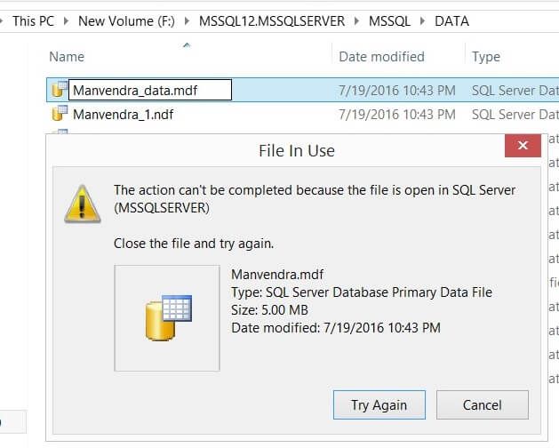
Task: Click the Manvendra_data.mdf rename text field
Action: point(150,90)
